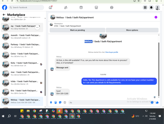The width and height of the screenshot is (164, 124).
Task: Reload the page in browser
Action: point(12,1)
